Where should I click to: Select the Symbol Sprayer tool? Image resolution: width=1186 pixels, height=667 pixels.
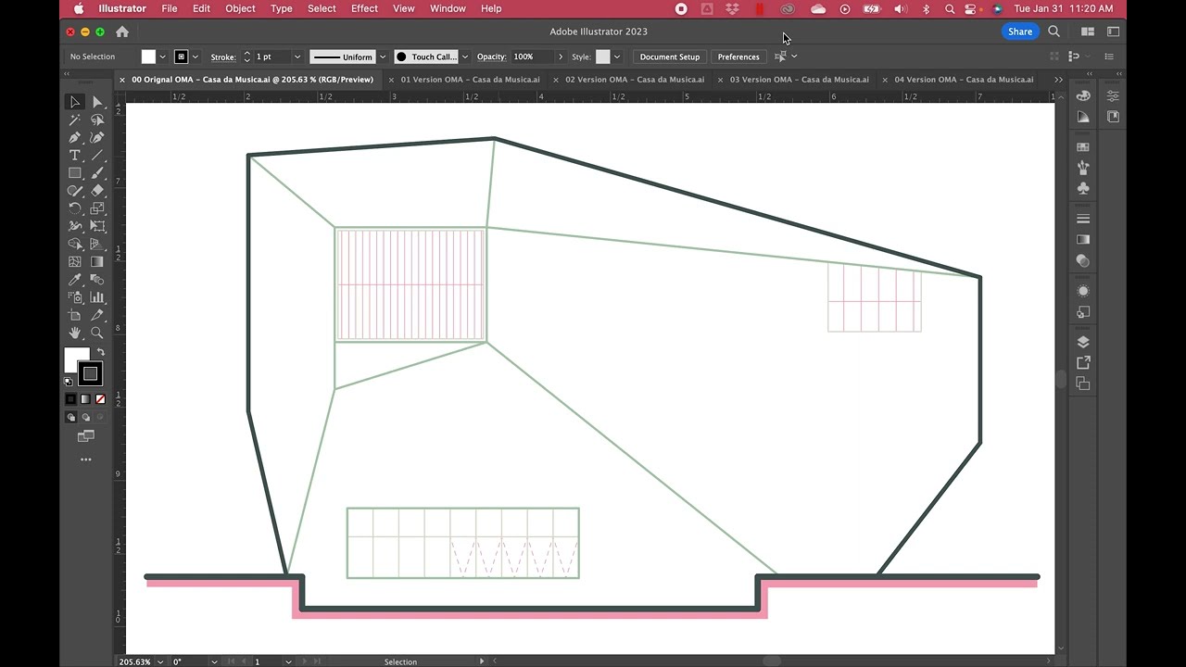pos(75,297)
